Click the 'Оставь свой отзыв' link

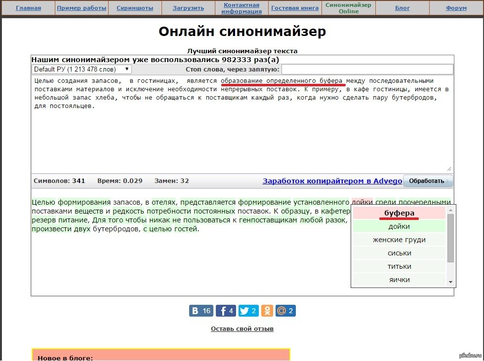coord(242,328)
